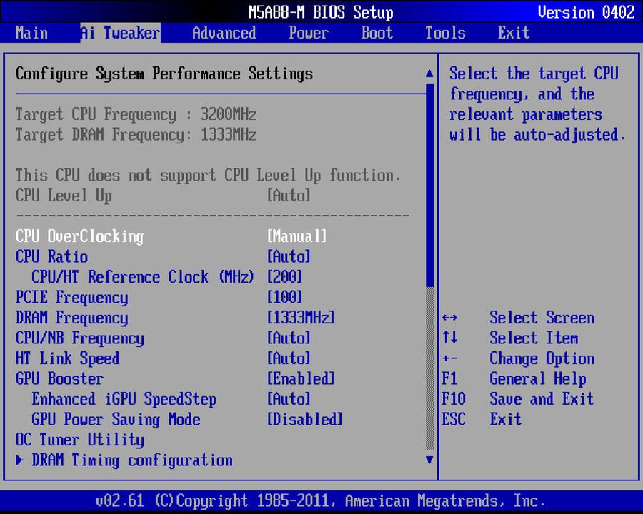
Task: Click the F10 Save and Exit hint
Action: [517, 399]
